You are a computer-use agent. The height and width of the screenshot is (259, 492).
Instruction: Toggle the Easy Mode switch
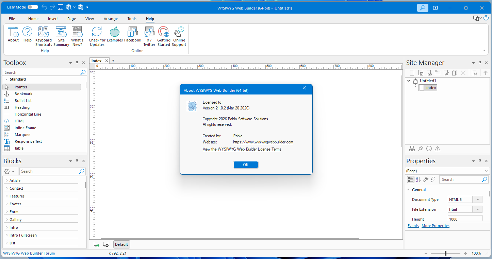pyautogui.click(x=32, y=7)
